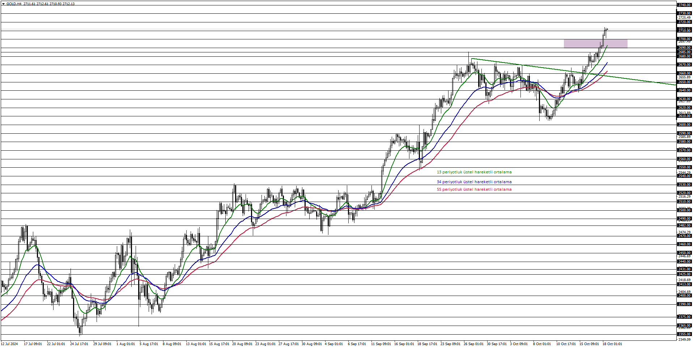The height and width of the screenshot is (348, 693).
Task: Click the 2425.00 price level label
Action: click(684, 274)
